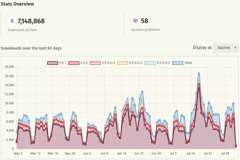Click the download arrow icon
The height and width of the screenshot is (160, 240).
pos(12,21)
